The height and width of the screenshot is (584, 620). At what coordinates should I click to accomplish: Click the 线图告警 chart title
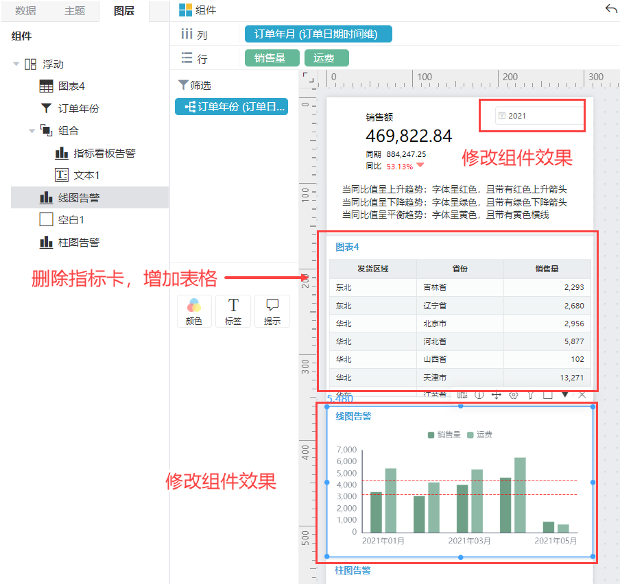pyautogui.click(x=353, y=416)
